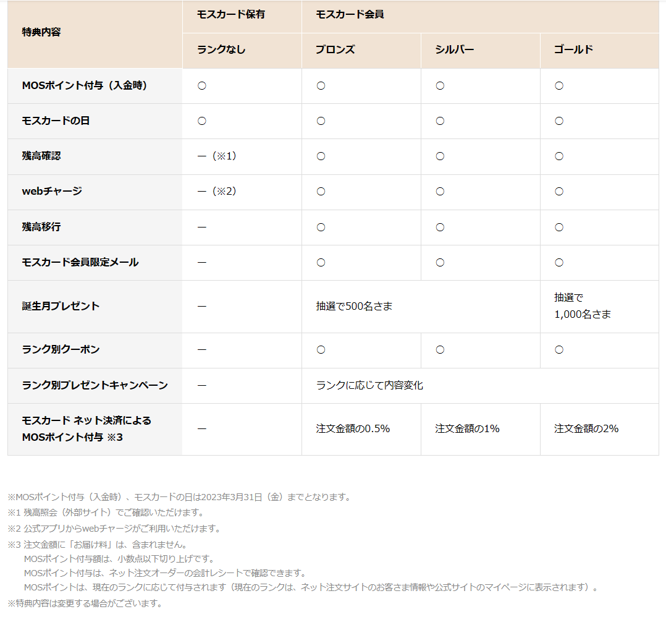Click the ブロンズ circle in 残高移行 row
The image size is (666, 617).
click(321, 228)
